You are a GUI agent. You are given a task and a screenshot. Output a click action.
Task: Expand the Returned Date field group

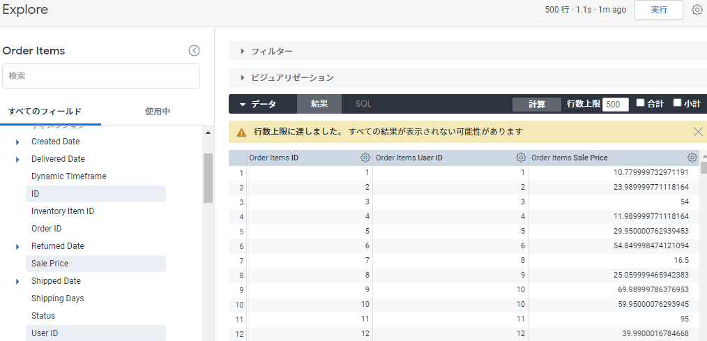(x=17, y=247)
